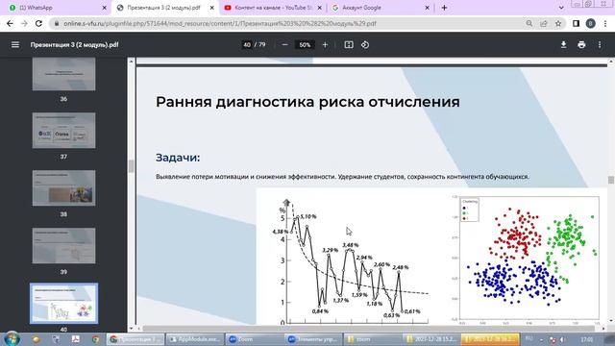Open the PDF viewer sidebar menu icon
The height and width of the screenshot is (346, 615).
[15, 45]
